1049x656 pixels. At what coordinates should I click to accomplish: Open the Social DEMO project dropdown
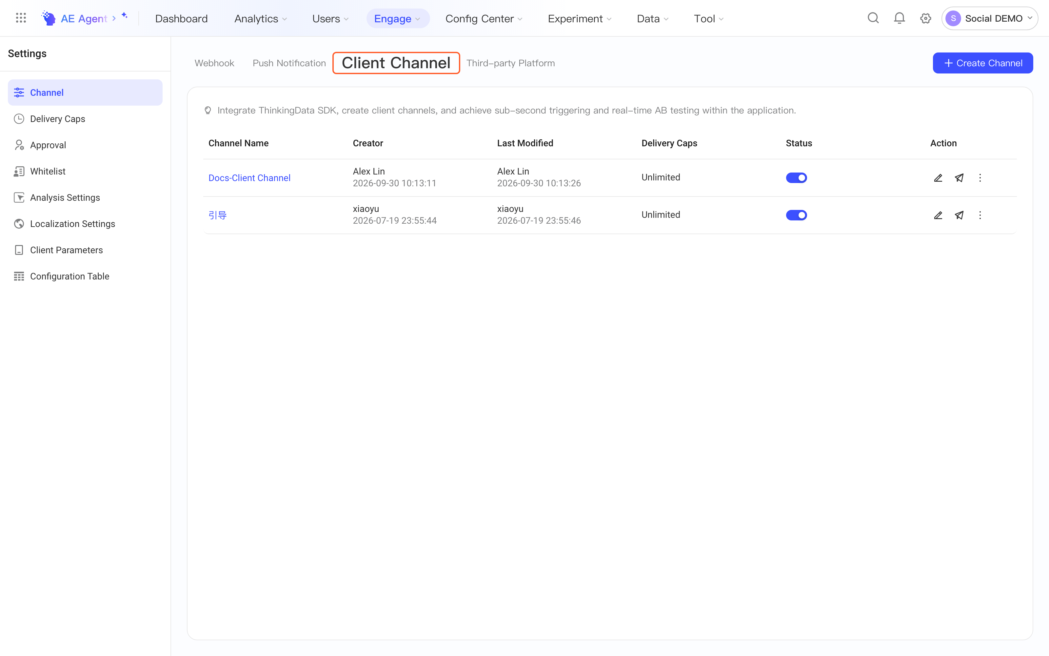[x=990, y=18]
